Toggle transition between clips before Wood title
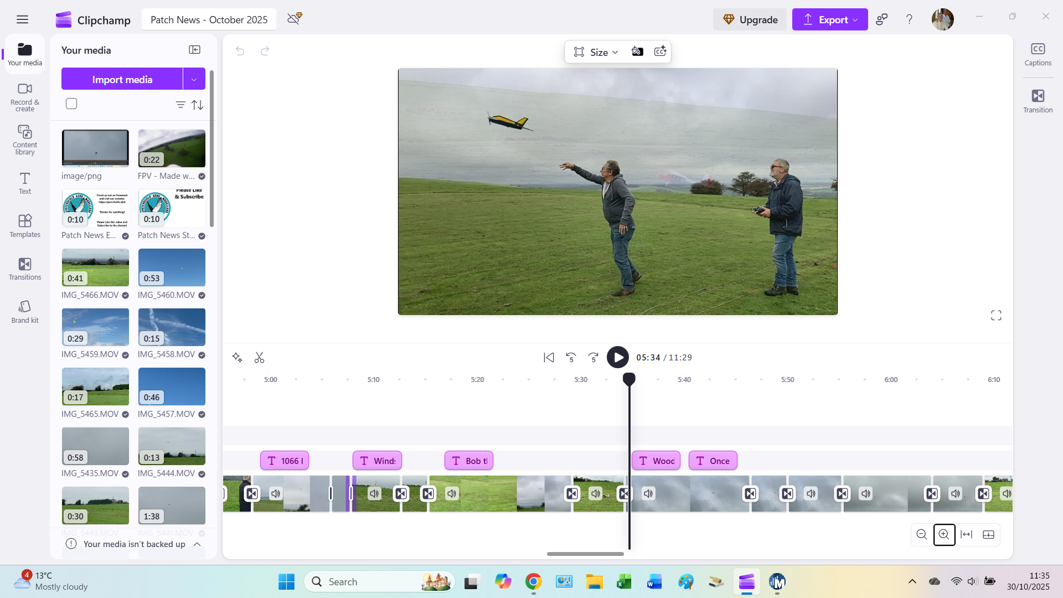 [624, 493]
